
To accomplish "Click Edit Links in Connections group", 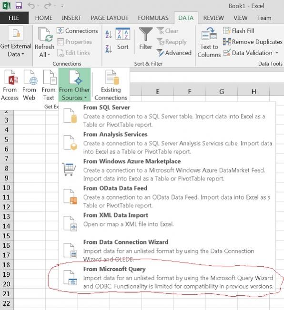I will (x=74, y=53).
